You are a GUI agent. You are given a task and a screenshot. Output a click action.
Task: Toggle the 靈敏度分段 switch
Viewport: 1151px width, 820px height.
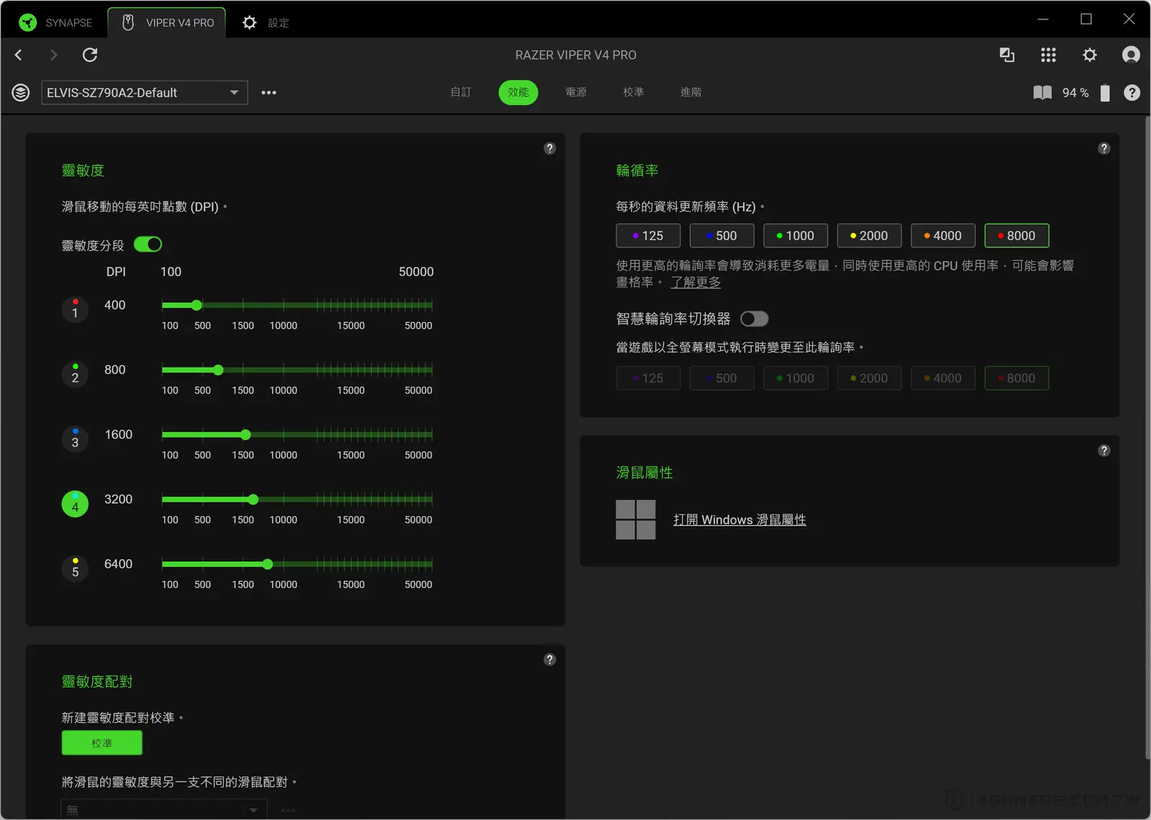click(148, 245)
